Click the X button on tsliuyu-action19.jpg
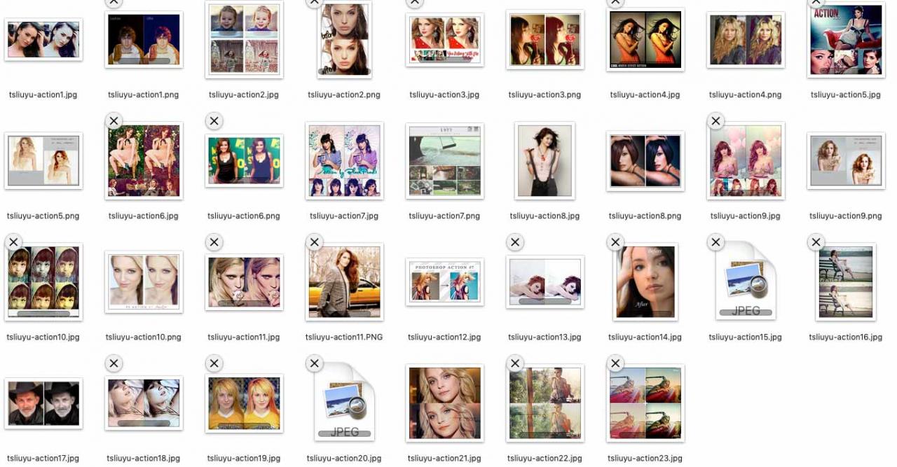The image size is (897, 467). coord(214,363)
